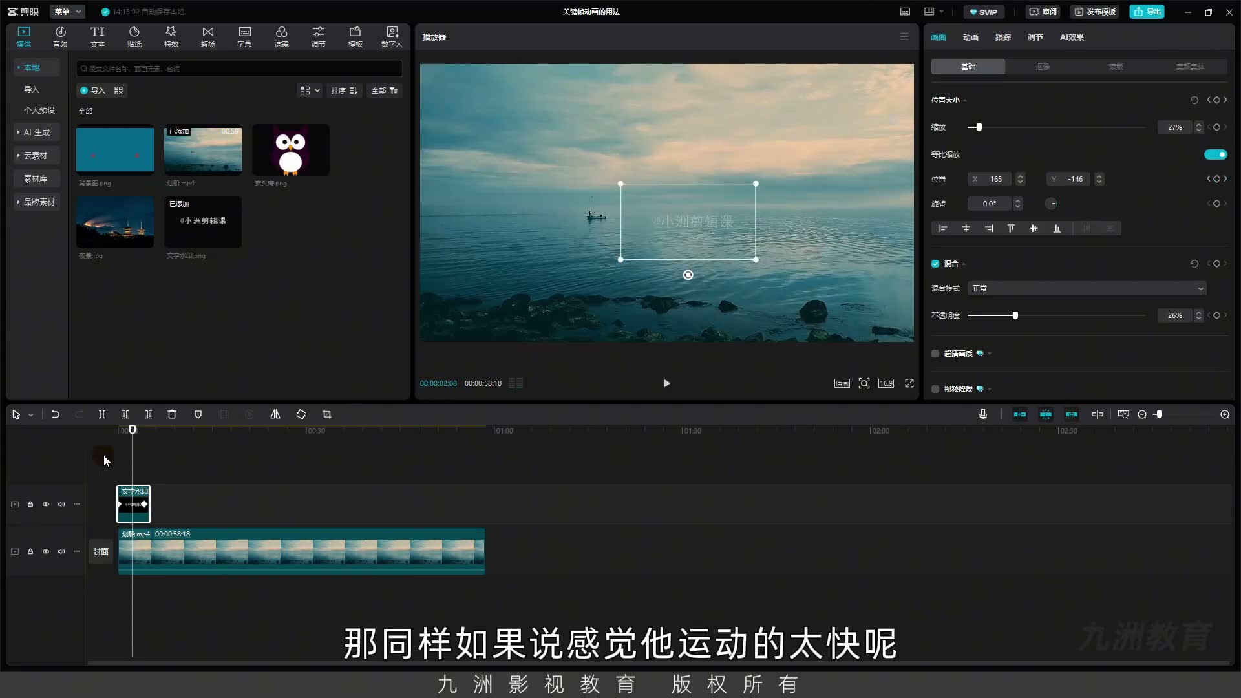
Task: Trim right of playhead
Action: (148, 414)
